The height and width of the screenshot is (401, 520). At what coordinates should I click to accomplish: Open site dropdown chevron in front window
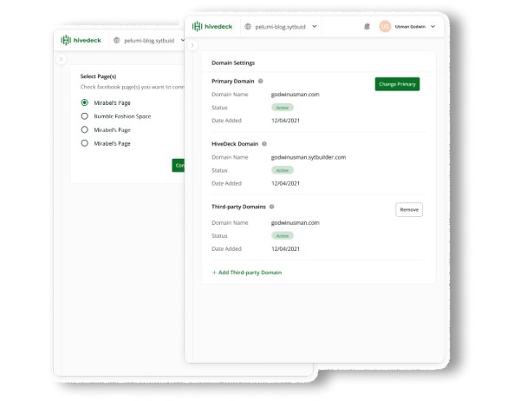pyautogui.click(x=315, y=27)
